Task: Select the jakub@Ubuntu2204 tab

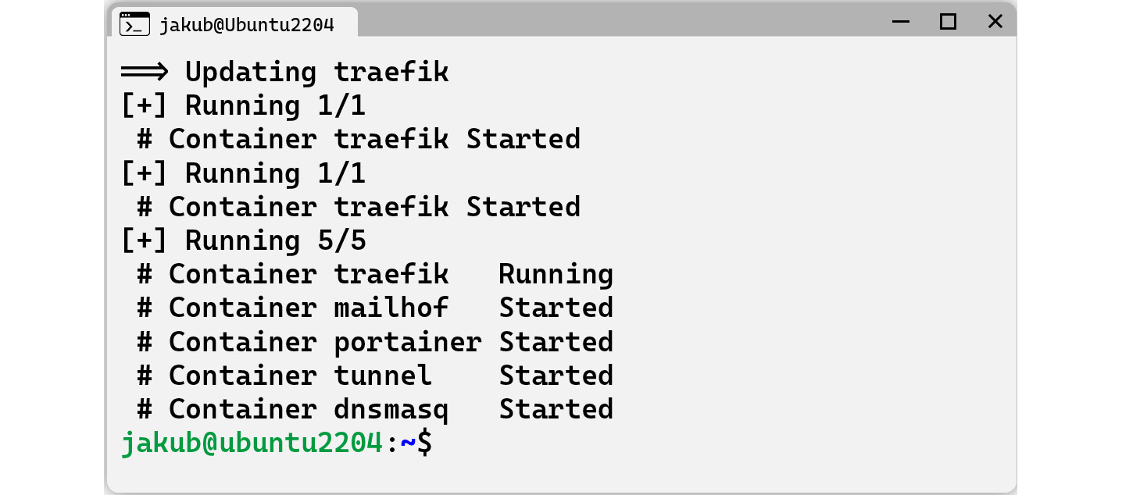Action: click(x=234, y=23)
